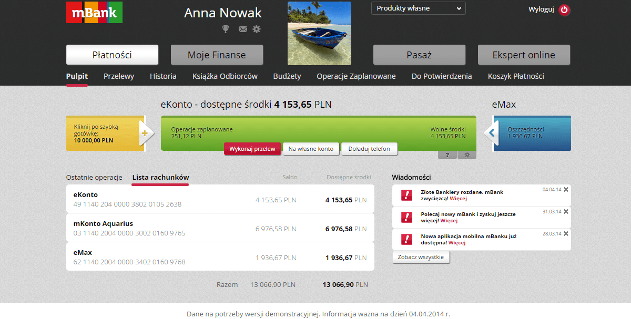Click the Wiadomości heading
The image size is (631, 319).
click(x=411, y=178)
